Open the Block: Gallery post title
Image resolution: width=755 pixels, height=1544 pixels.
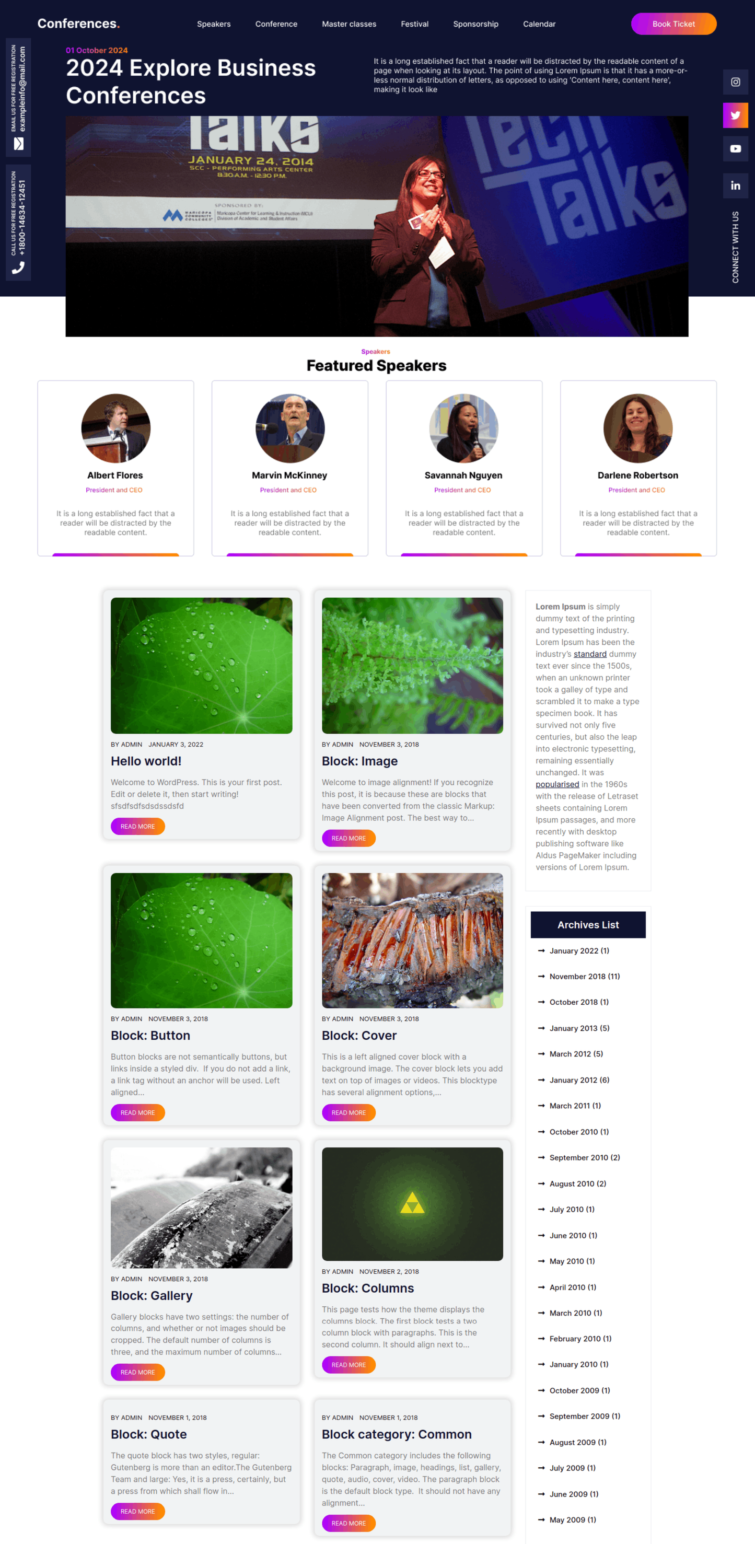[152, 1295]
